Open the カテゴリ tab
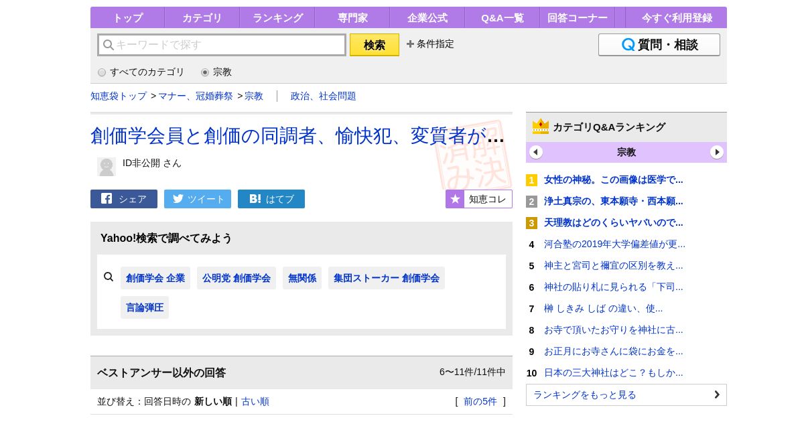Viewport: 804px width, 422px height. 202,18
